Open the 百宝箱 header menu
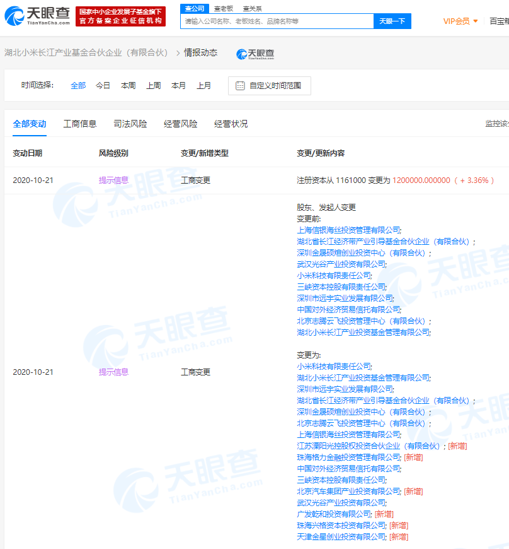This screenshot has height=549, width=509. click(499, 21)
